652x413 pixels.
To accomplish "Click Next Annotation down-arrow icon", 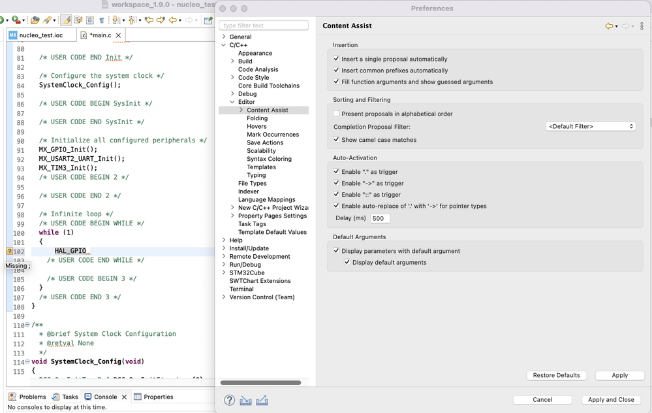I will pos(116,20).
